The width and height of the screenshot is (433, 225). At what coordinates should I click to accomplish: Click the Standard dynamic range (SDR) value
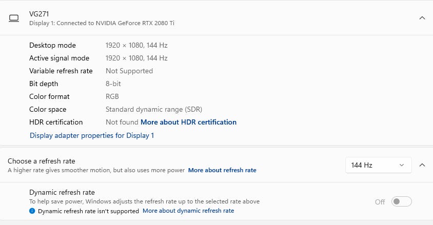154,109
